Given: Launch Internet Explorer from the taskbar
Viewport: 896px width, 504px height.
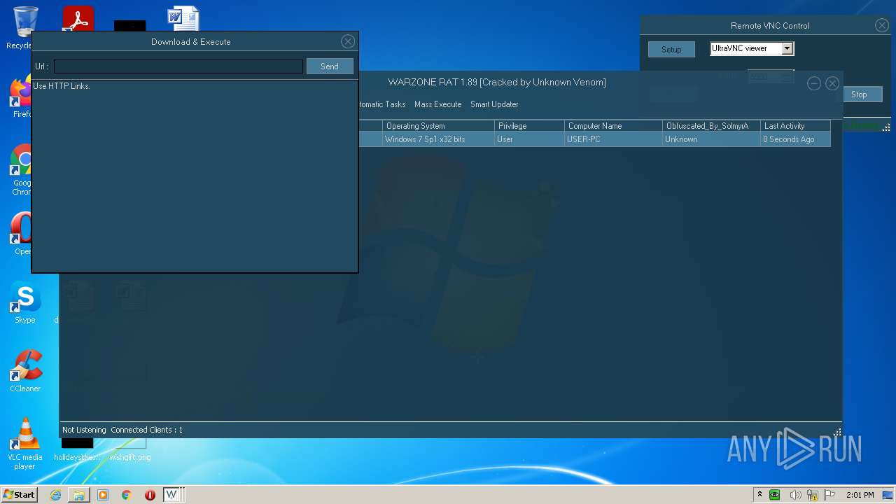Looking at the screenshot, I should [x=55, y=495].
